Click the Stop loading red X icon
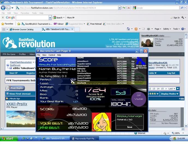 coord(129,8)
